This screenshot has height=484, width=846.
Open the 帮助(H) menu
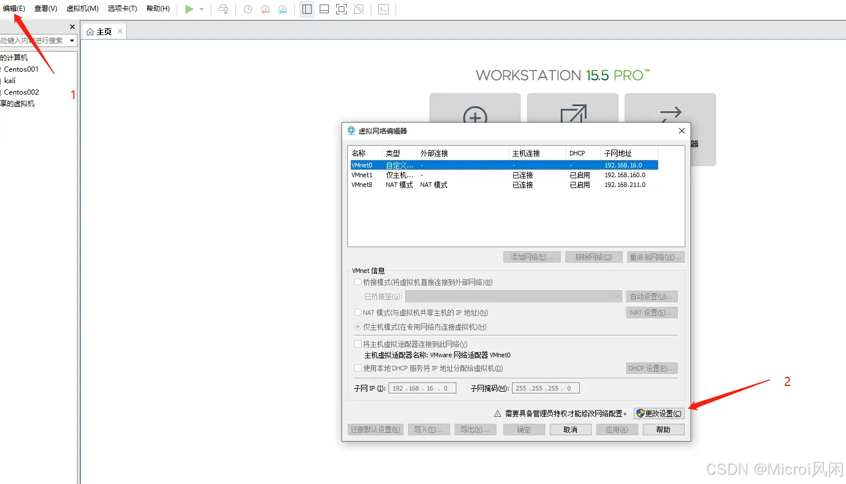pos(158,9)
